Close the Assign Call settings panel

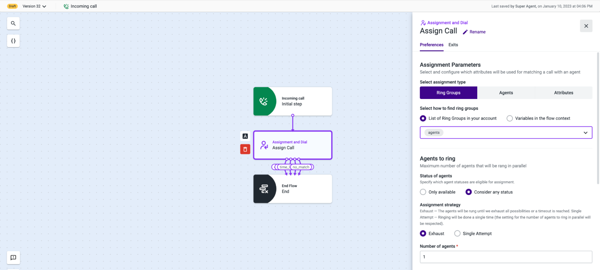point(586,26)
